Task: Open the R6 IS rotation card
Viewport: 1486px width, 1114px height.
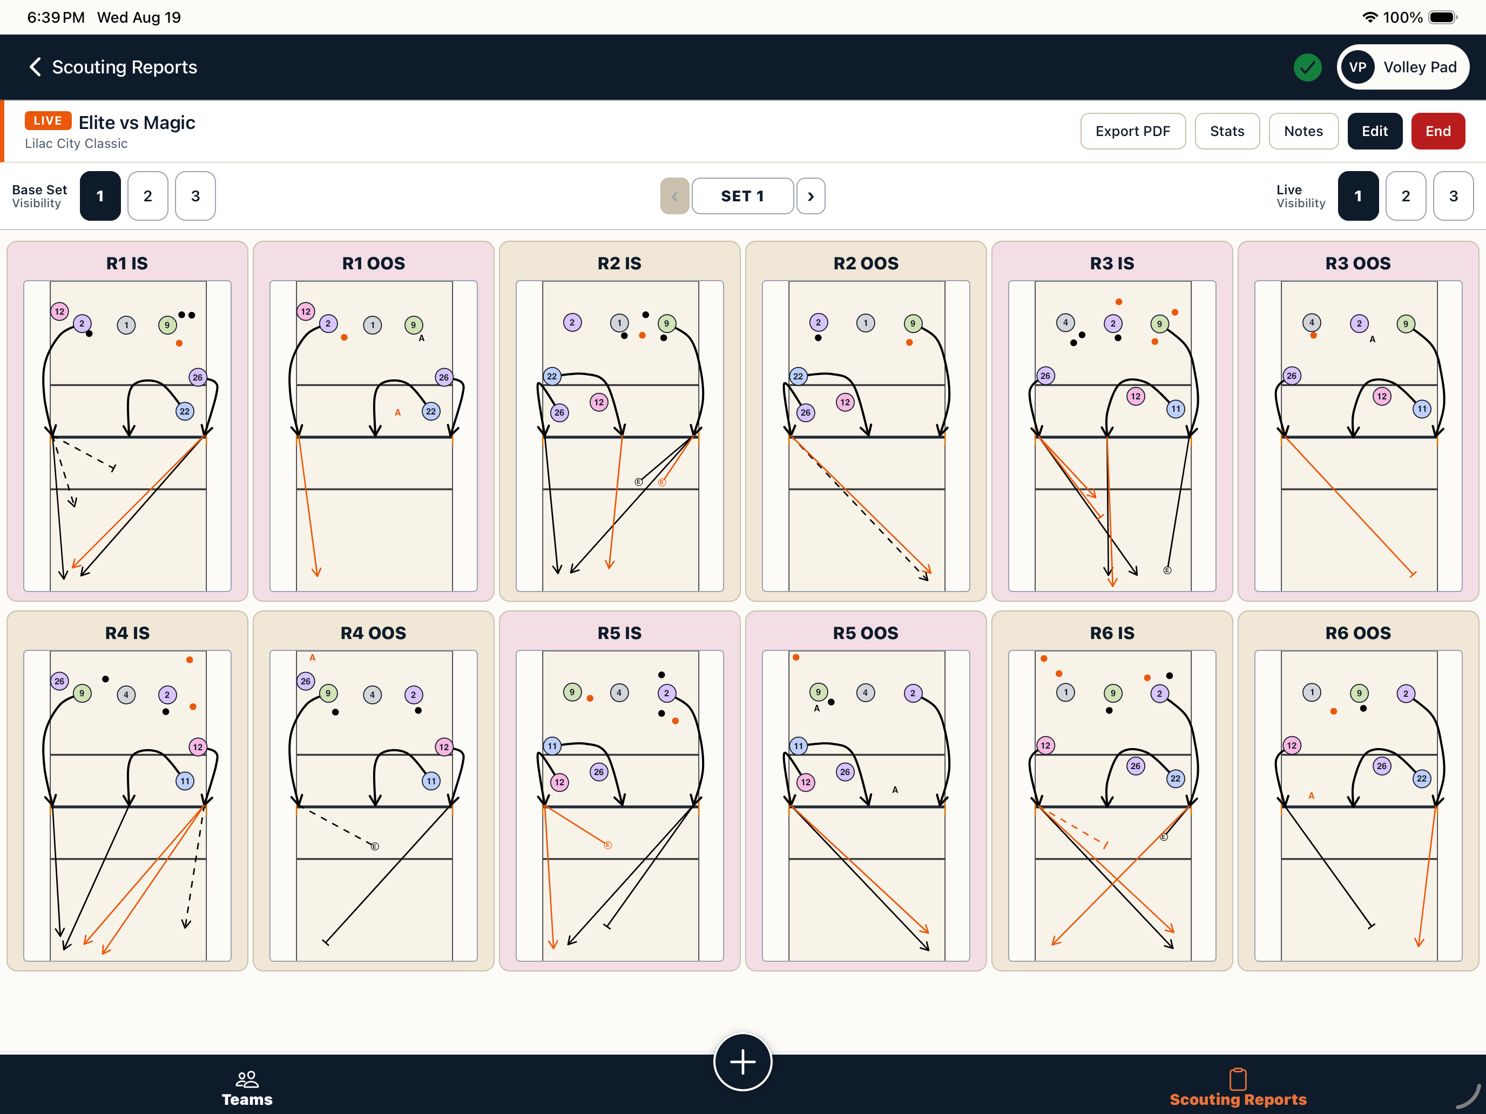Action: click(x=1112, y=791)
